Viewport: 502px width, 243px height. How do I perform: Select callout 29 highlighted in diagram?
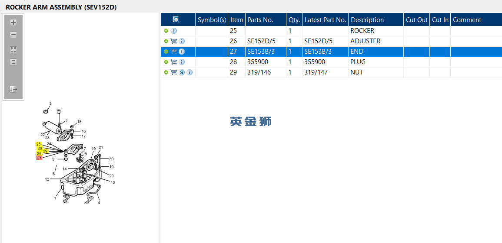click(x=46, y=151)
